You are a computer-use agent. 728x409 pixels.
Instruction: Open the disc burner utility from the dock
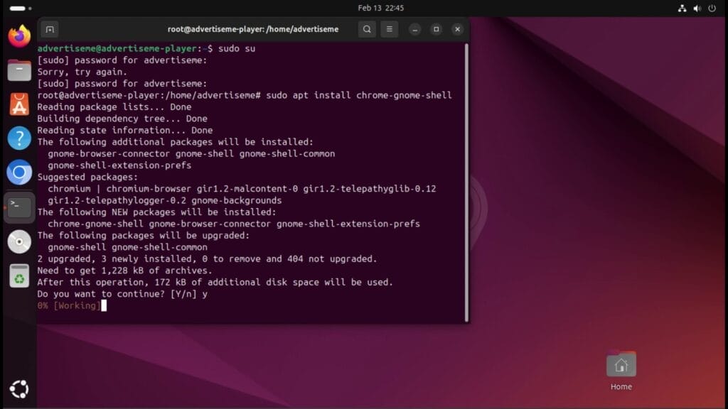(19, 241)
